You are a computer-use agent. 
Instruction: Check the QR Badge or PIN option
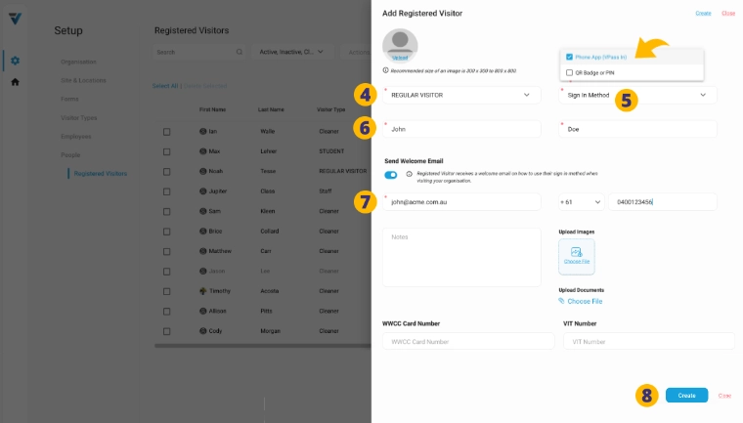click(569, 72)
